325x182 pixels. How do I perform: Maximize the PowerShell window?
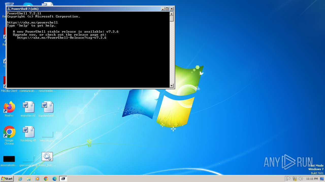point(167,9)
